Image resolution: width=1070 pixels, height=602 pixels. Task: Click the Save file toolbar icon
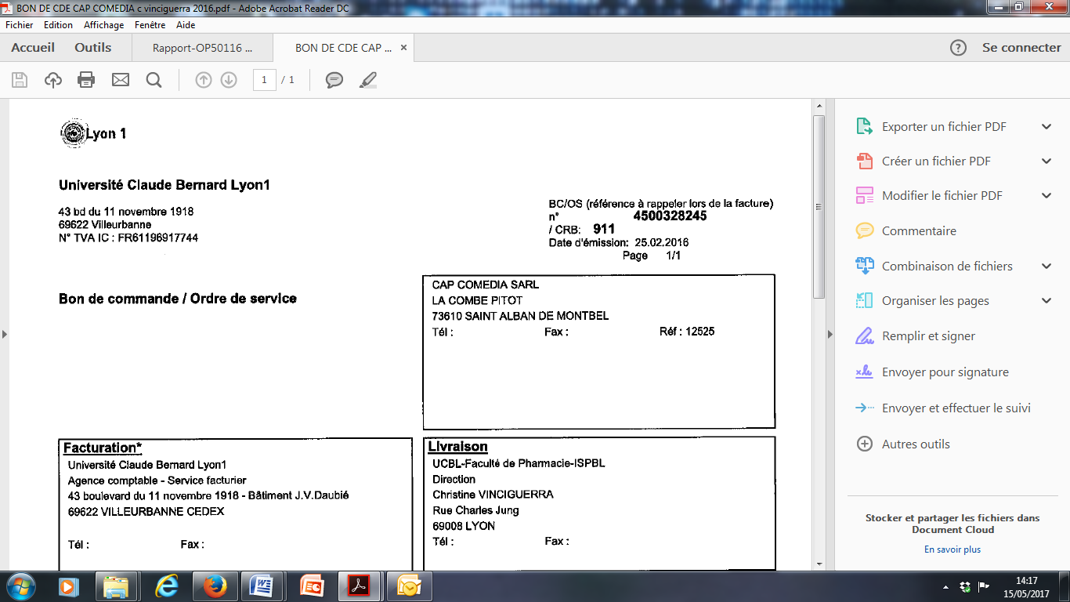coord(20,79)
